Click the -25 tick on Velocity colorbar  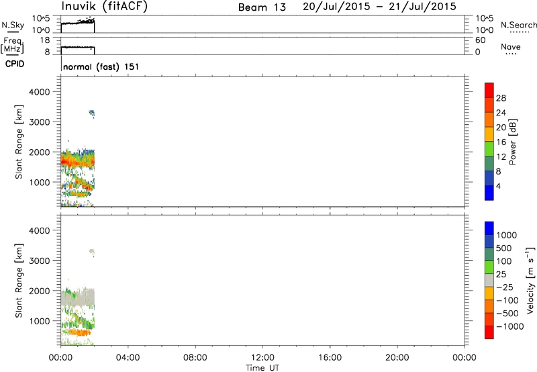click(x=504, y=287)
